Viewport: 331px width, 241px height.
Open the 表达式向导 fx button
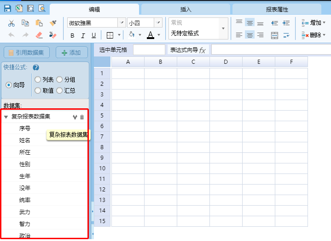(188, 50)
